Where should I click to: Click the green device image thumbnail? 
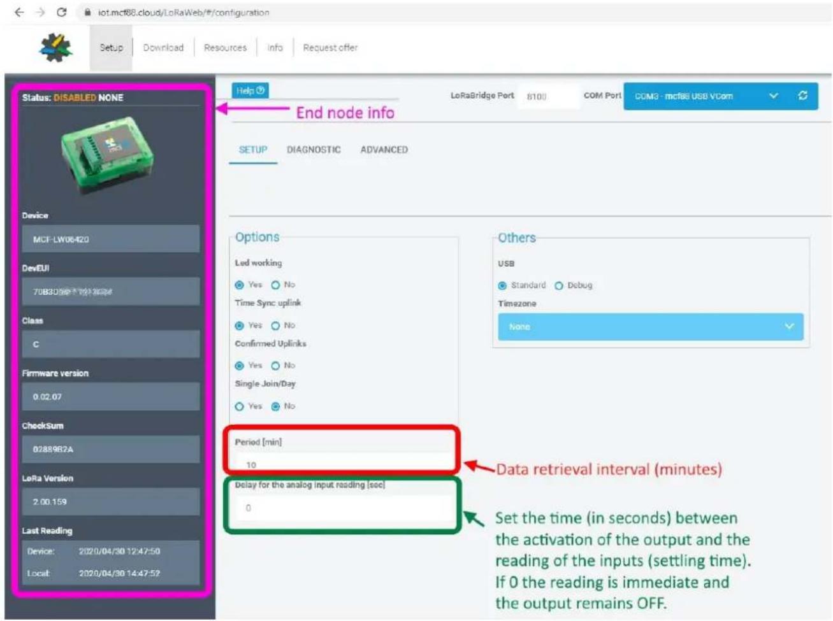[x=108, y=155]
